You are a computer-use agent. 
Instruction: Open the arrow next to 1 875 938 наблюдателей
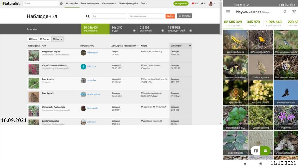pos(191,31)
